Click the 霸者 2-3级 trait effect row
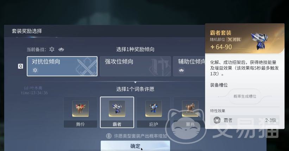This screenshot has height=151, width=289. (x=245, y=120)
